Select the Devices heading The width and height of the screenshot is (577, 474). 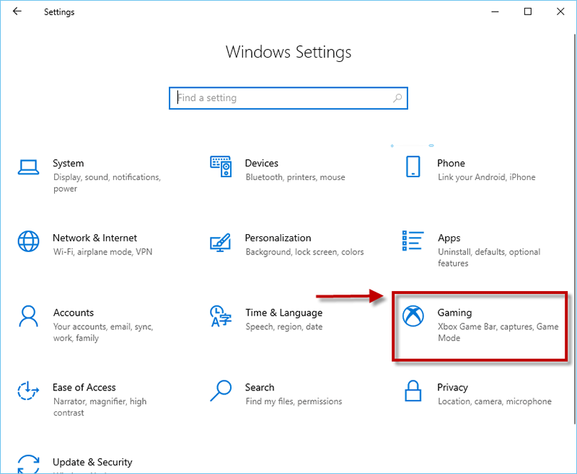pos(262,163)
